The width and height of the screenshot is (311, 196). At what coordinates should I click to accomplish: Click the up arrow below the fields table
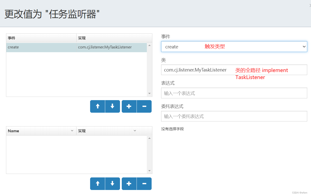click(x=97, y=183)
